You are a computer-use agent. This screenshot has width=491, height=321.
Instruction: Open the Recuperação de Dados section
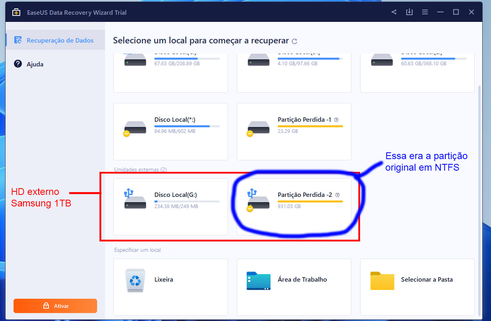[55, 40]
